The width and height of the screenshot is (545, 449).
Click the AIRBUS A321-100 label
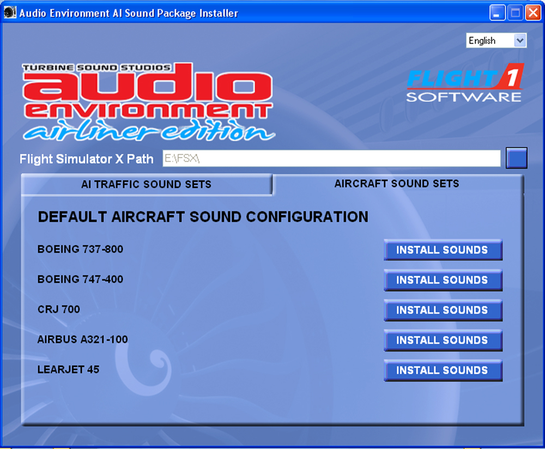click(x=83, y=339)
